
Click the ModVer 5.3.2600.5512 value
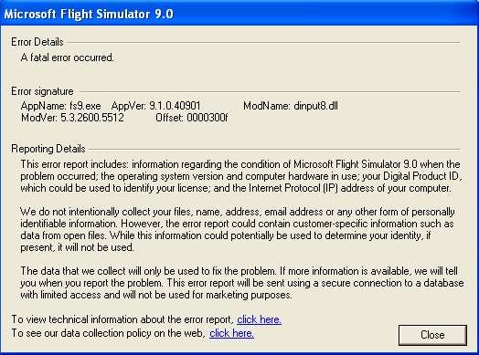92,118
